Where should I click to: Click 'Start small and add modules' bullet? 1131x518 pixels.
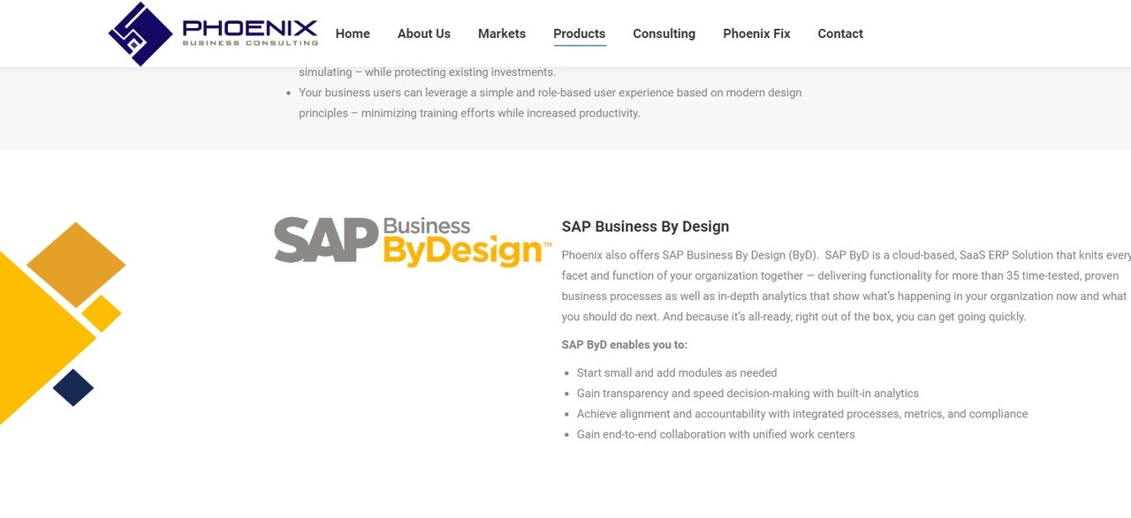tap(677, 373)
